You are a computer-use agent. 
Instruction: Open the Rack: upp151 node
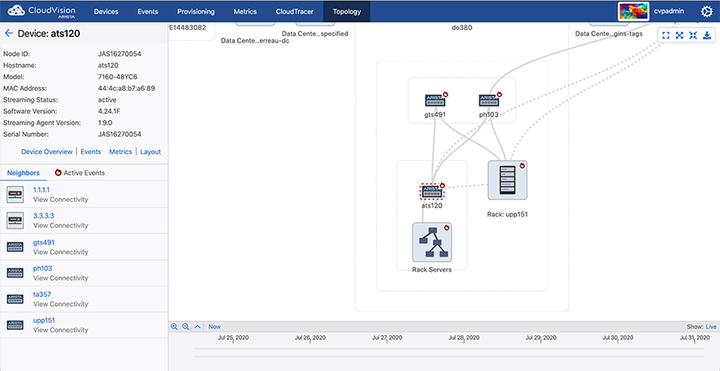click(507, 180)
